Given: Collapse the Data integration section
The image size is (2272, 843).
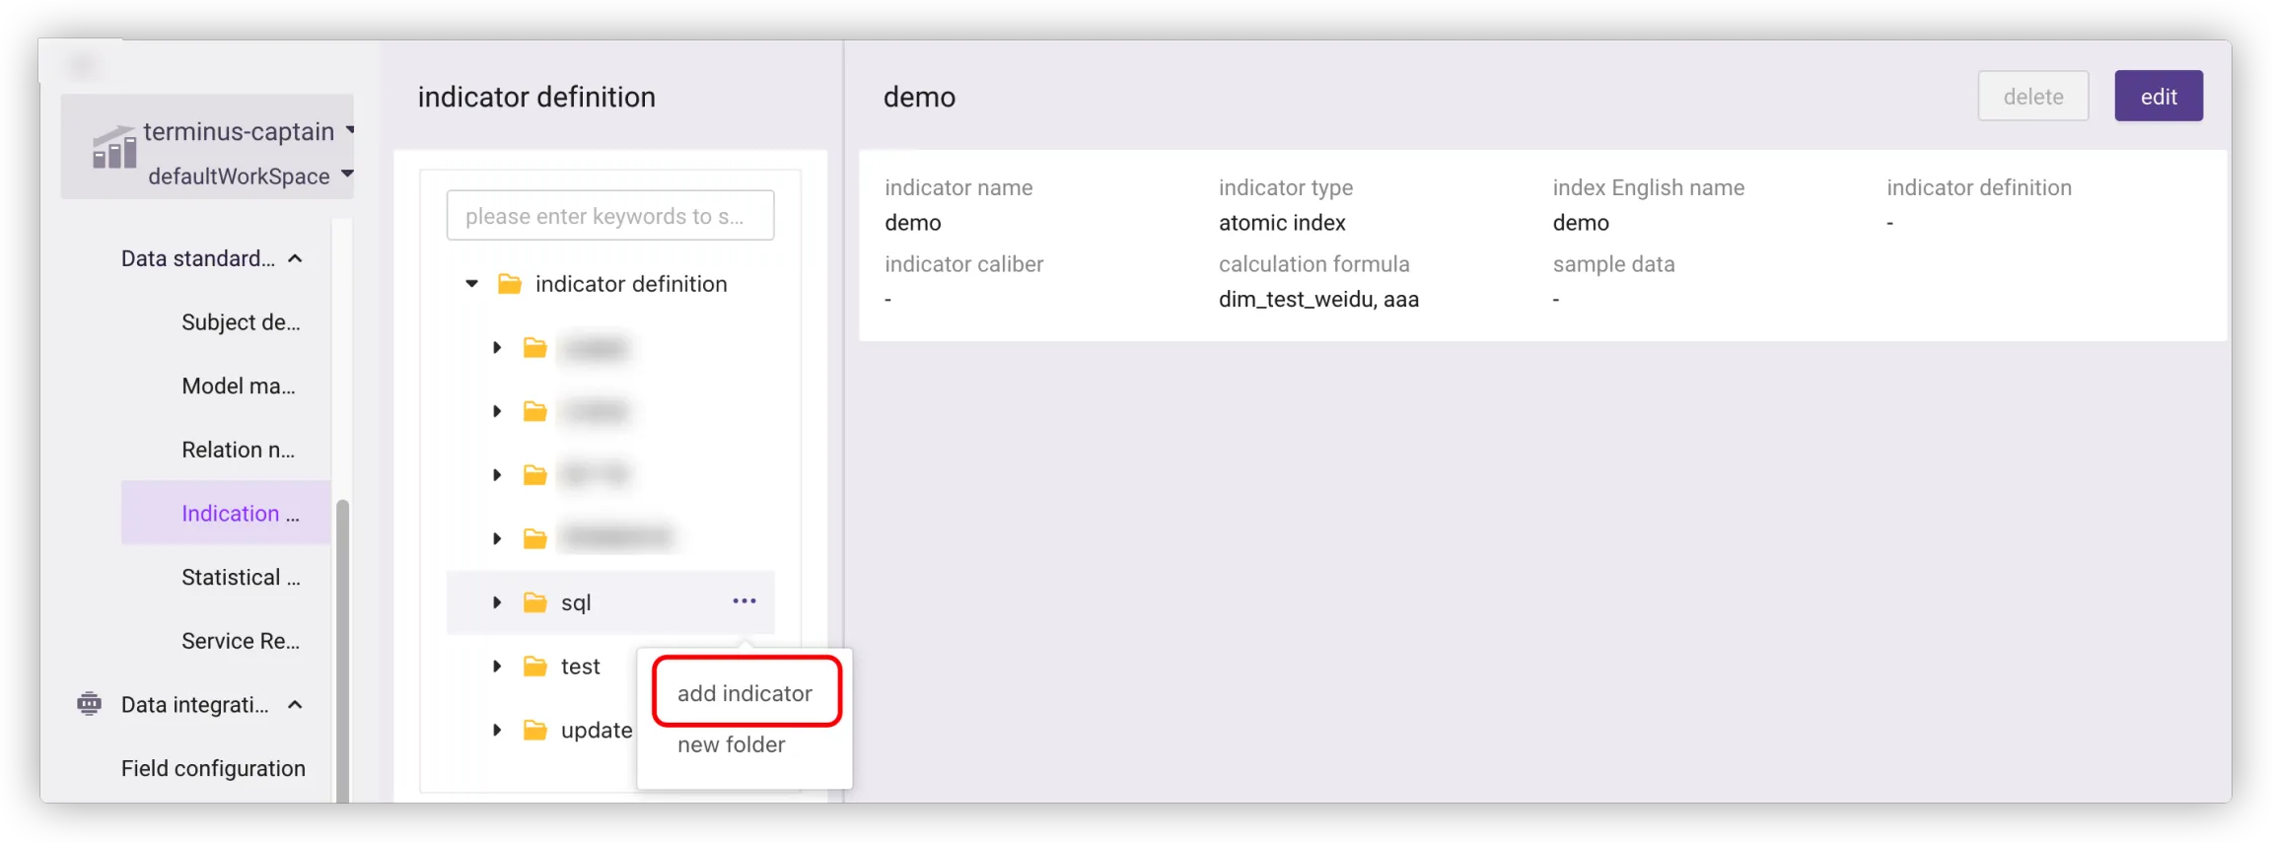Looking at the screenshot, I should coord(295,705).
